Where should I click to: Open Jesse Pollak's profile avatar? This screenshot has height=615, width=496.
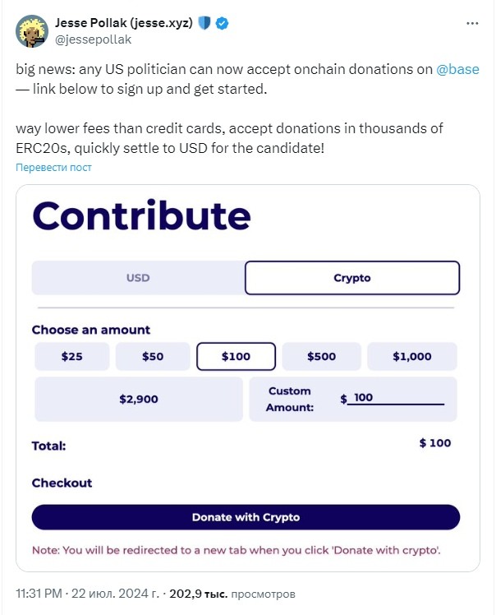(32, 31)
